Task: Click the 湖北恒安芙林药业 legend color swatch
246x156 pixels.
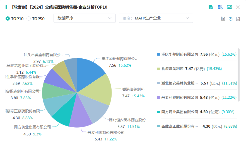Action: [x=159, y=83]
